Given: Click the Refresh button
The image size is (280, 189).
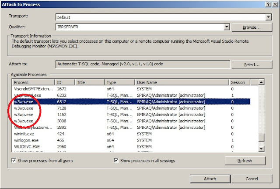Looking at the screenshot, I should pos(245,161).
